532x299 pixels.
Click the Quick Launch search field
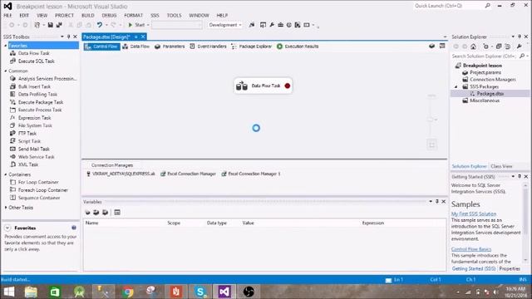click(452, 6)
